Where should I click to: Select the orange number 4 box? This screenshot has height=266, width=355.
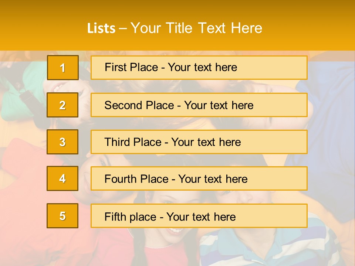62,178
